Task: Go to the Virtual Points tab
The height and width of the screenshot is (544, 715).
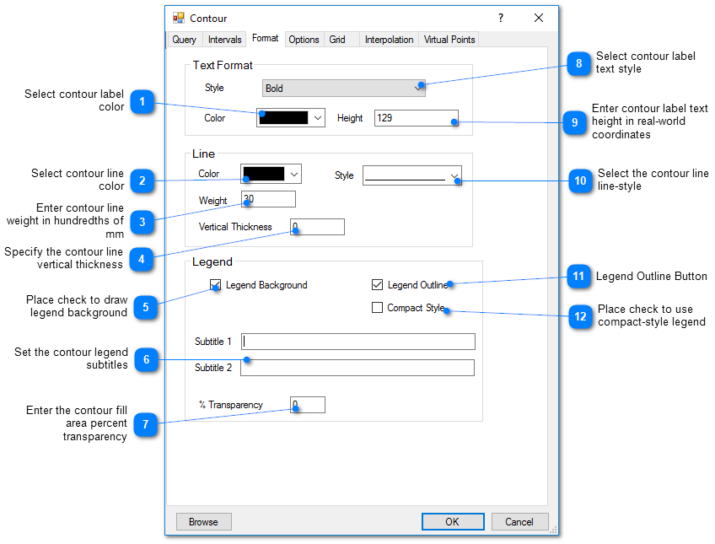Action: 449,40
